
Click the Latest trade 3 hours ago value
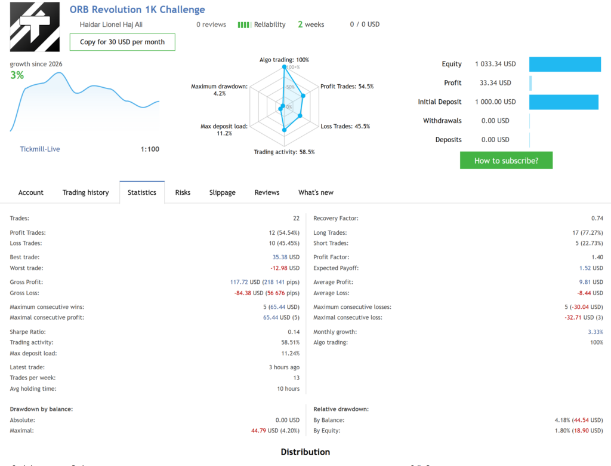284,367
